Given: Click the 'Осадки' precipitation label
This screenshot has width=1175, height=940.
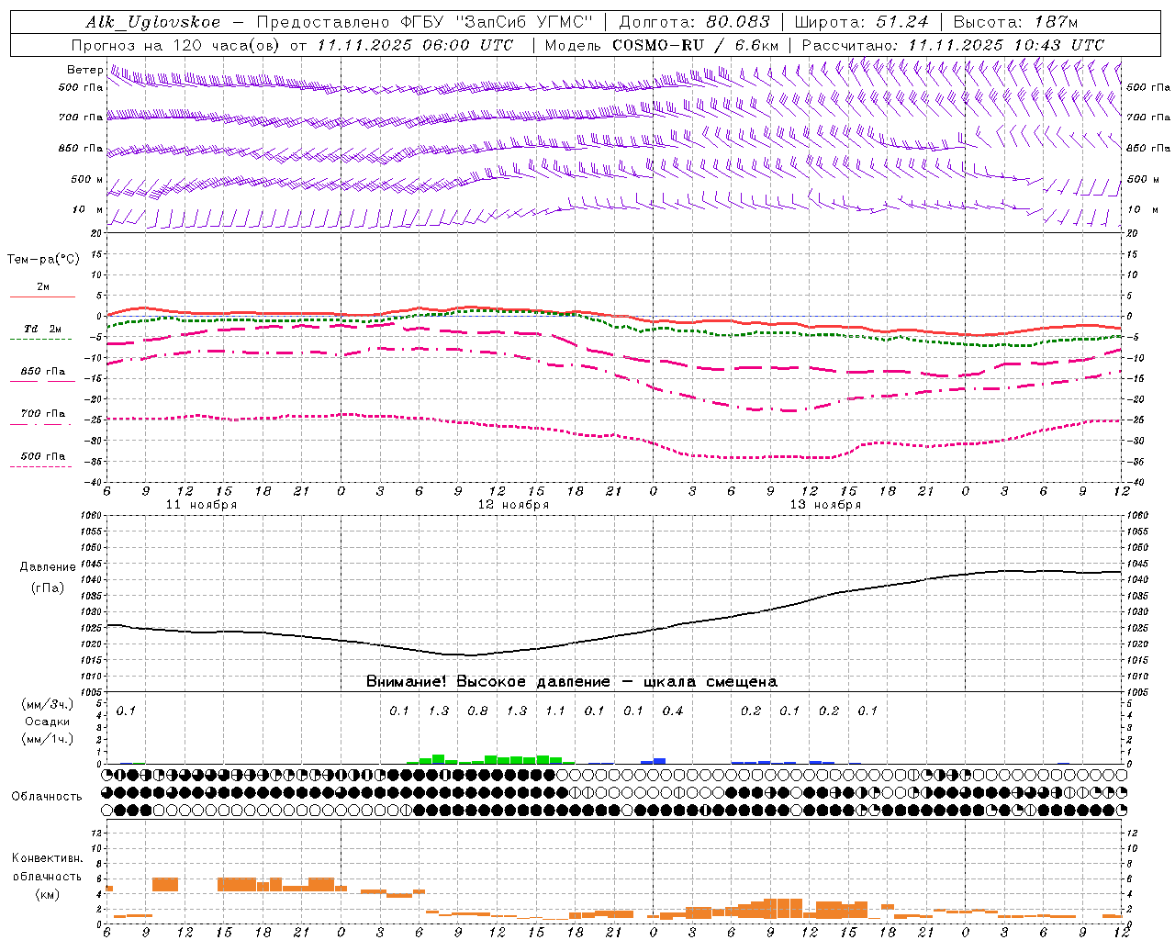Looking at the screenshot, I should pyautogui.click(x=48, y=722).
